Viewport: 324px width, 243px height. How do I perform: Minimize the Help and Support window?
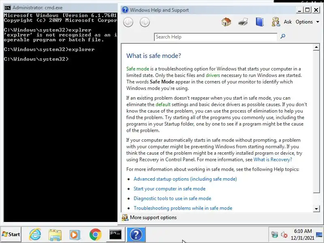pyautogui.click(x=299, y=10)
